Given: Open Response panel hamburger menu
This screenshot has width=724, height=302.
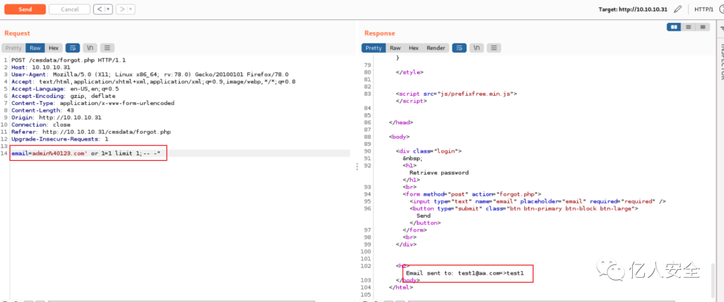Looking at the screenshot, I should (x=494, y=48).
